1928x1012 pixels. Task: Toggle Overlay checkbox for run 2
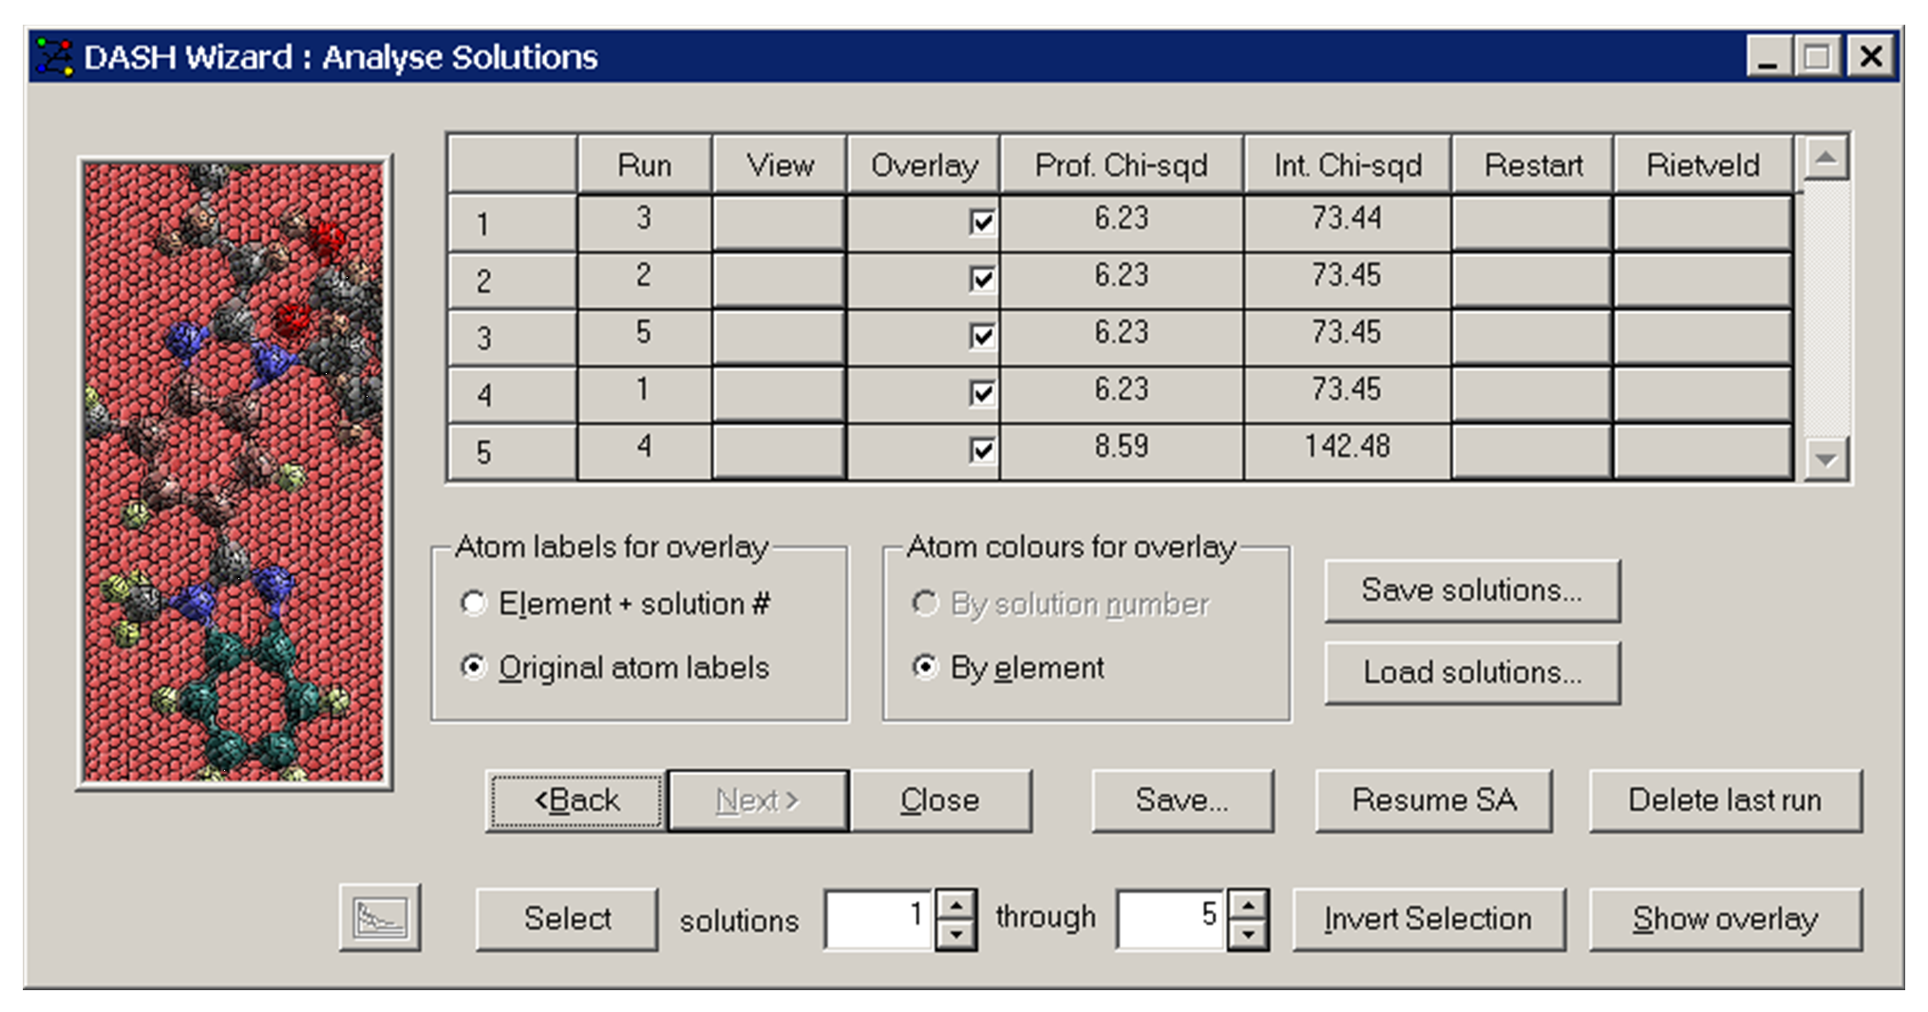click(x=982, y=280)
